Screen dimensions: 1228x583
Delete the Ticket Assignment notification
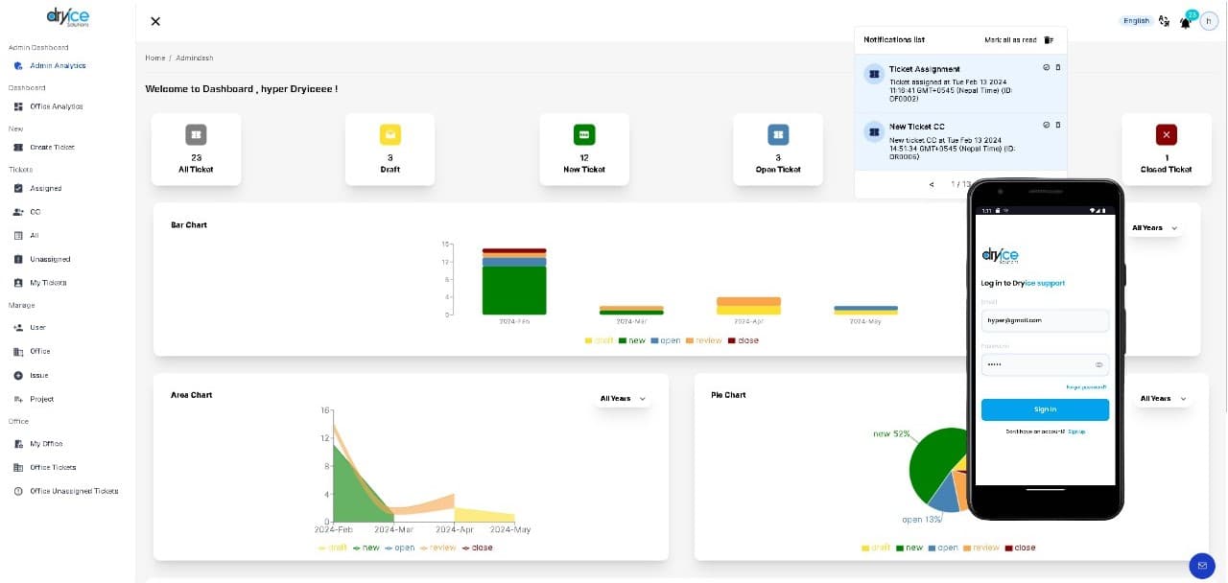tap(1058, 68)
